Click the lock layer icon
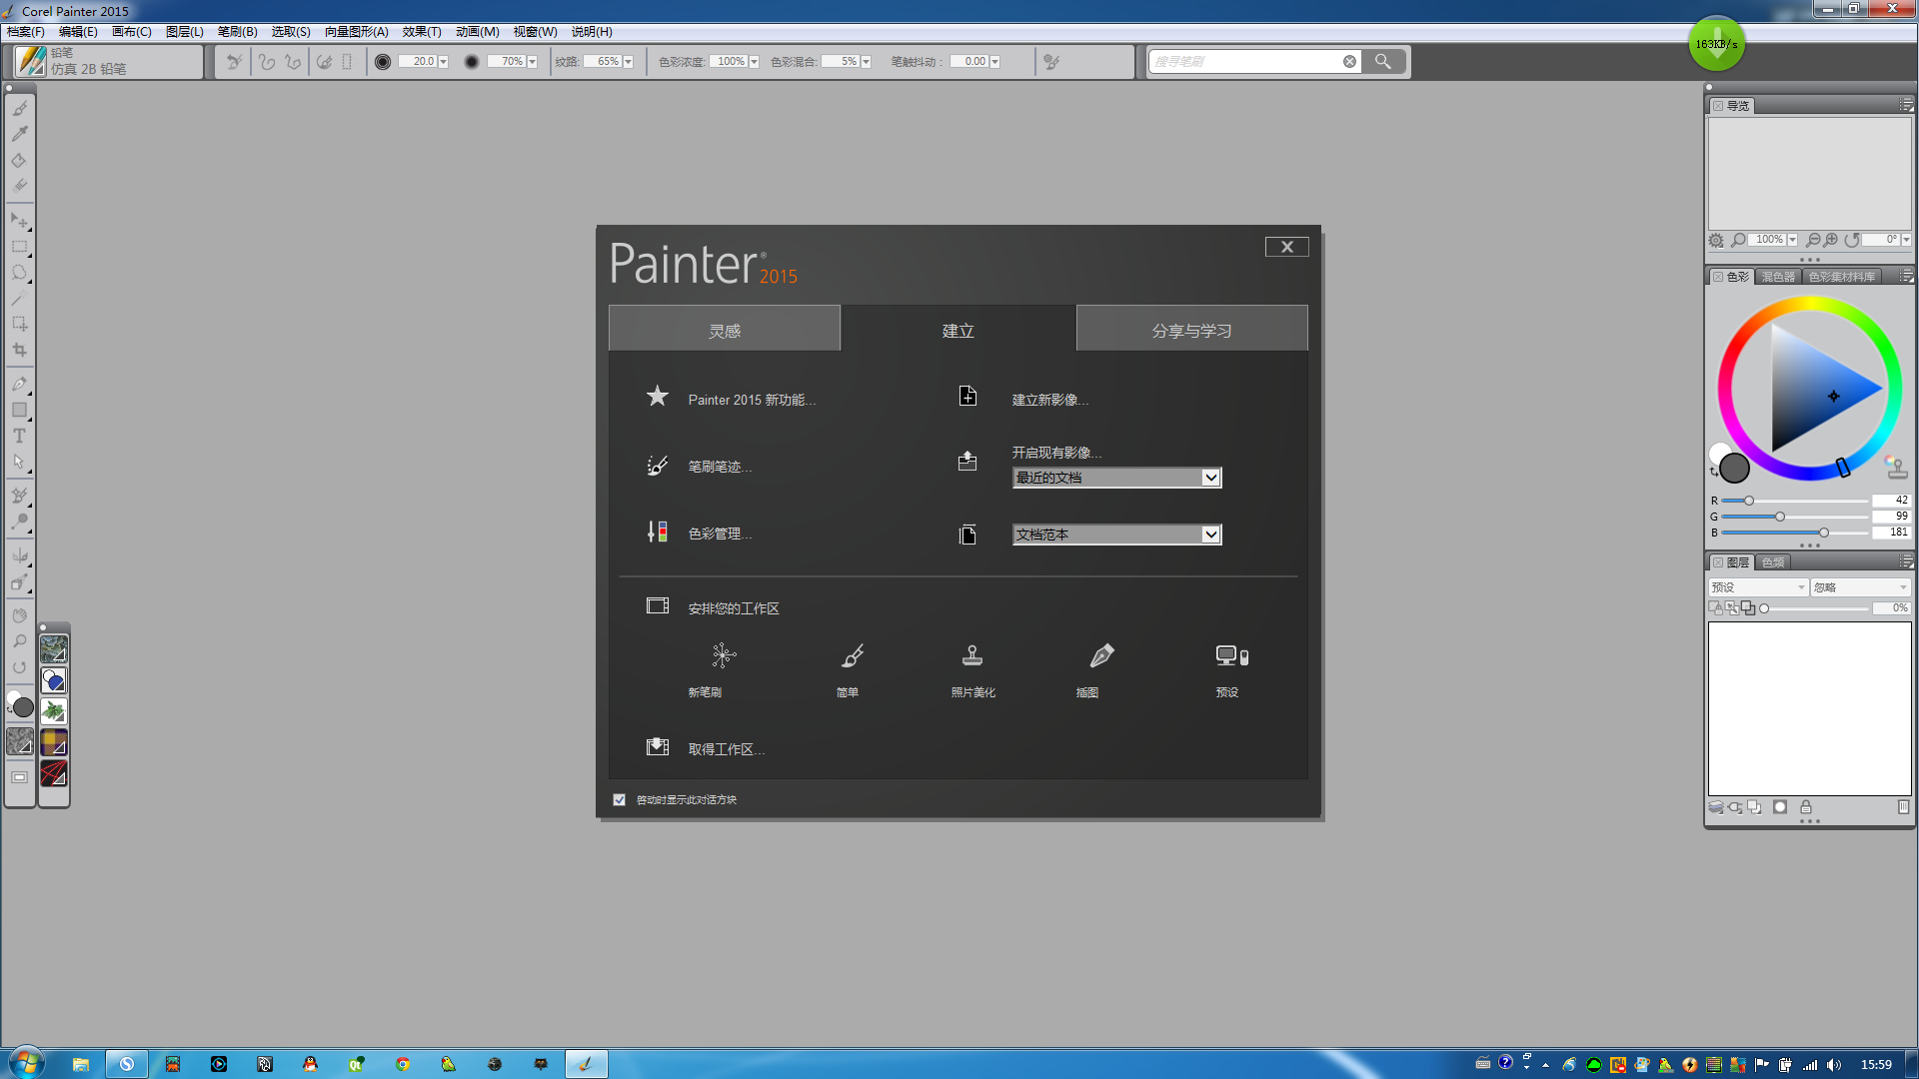 1806,807
